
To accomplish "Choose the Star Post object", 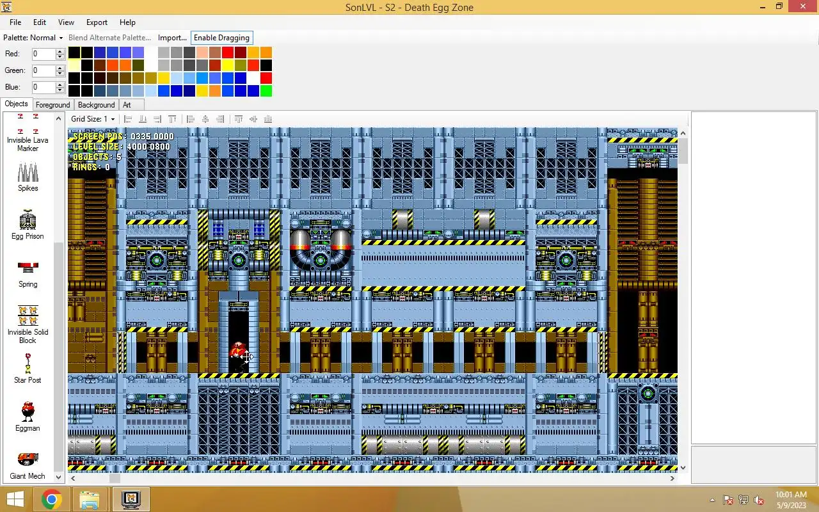I will 28,368.
